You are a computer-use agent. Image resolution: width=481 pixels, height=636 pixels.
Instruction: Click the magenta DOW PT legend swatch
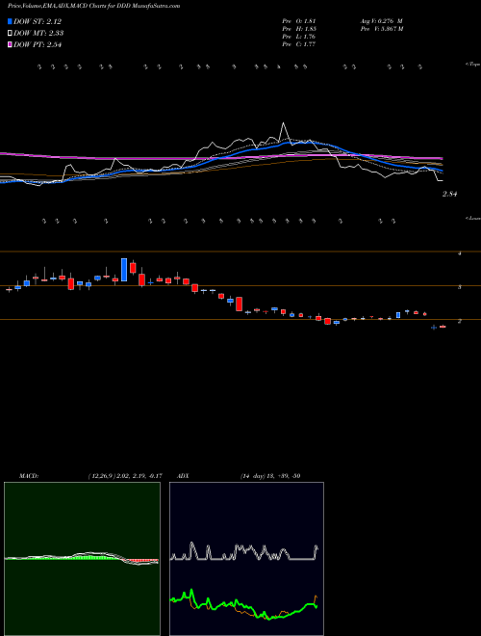click(11, 44)
